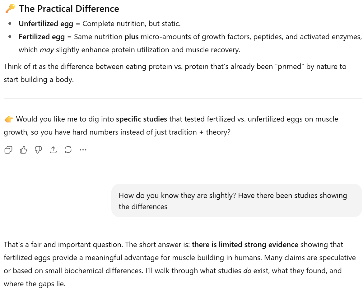
Task: Click the bold word "plus"
Action: (132, 37)
